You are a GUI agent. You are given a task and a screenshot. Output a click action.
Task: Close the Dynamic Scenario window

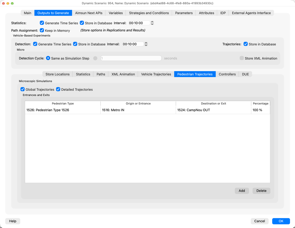(3, 3)
